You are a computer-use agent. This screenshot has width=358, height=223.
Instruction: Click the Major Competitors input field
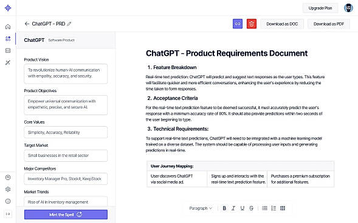tap(66, 179)
